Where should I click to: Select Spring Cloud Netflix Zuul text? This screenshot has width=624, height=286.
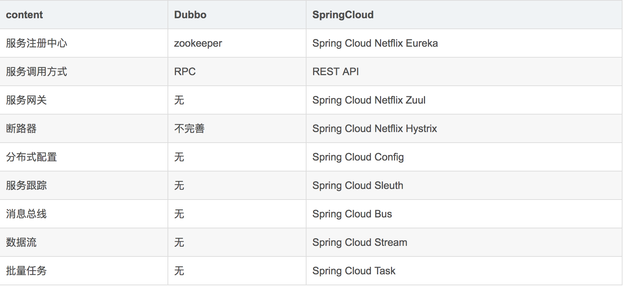(x=369, y=100)
